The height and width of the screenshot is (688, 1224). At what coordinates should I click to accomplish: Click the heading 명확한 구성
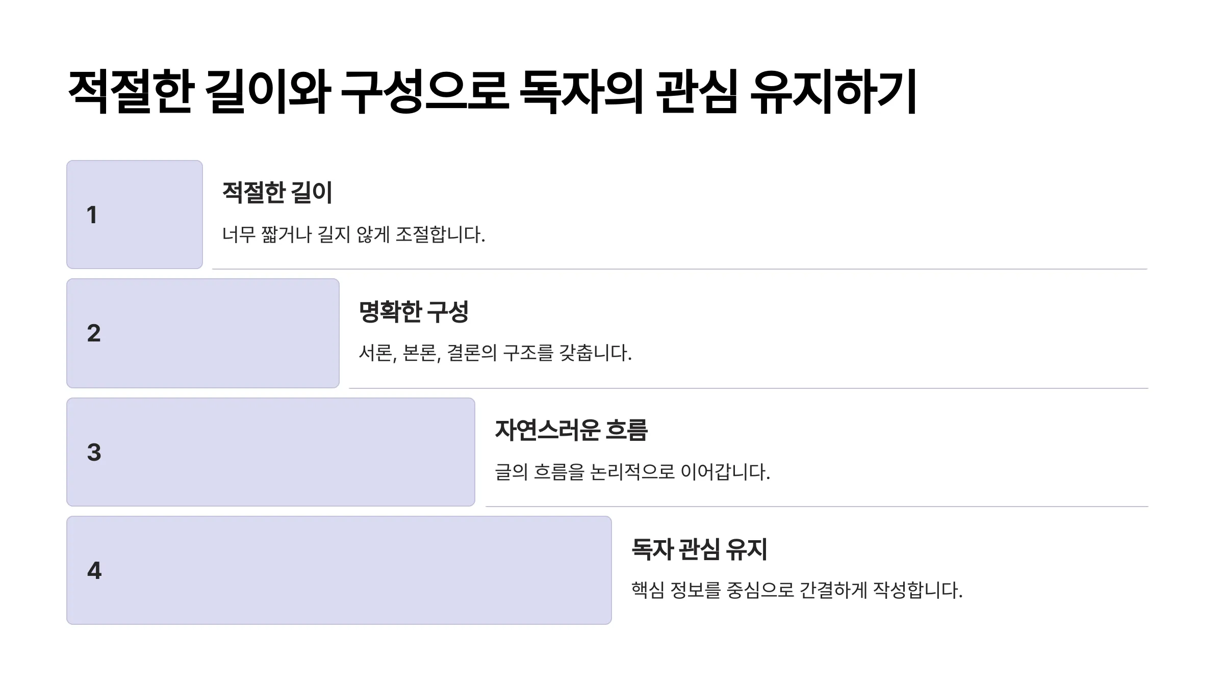[414, 311]
